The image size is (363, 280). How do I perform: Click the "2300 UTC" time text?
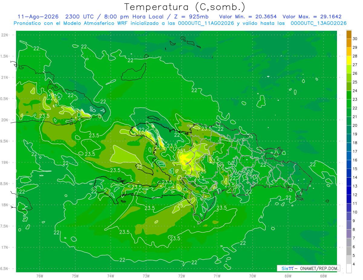pyautogui.click(x=80, y=17)
